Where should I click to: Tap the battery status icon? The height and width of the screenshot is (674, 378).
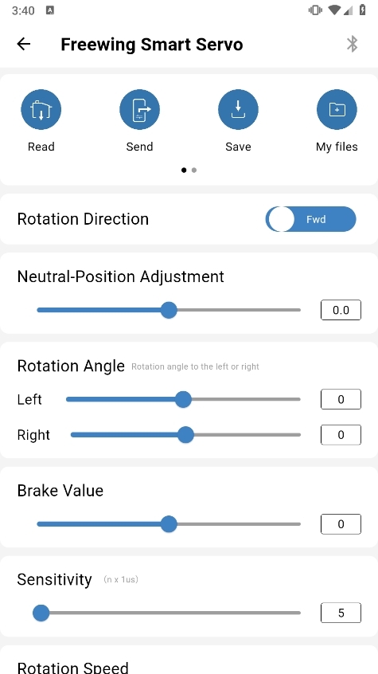coord(362,10)
